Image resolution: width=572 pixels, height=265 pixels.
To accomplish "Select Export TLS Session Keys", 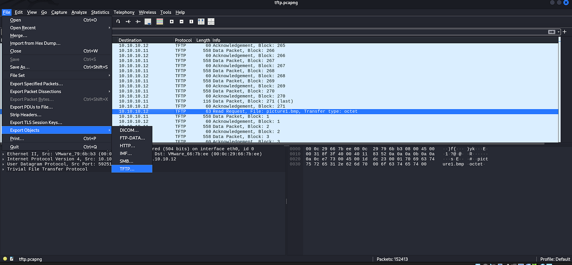I will point(57,122).
